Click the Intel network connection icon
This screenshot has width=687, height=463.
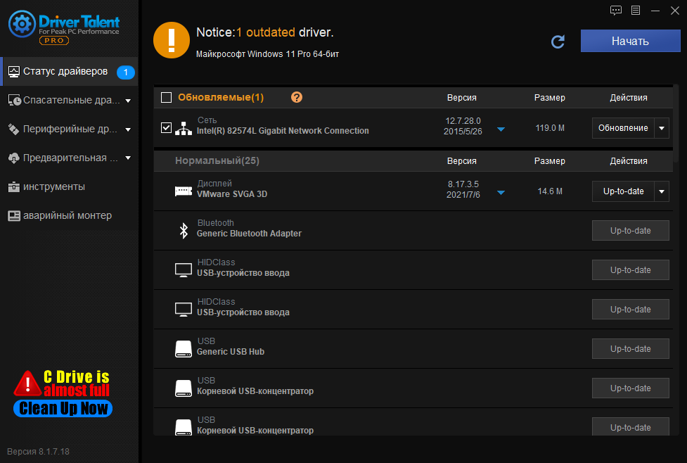click(x=184, y=129)
